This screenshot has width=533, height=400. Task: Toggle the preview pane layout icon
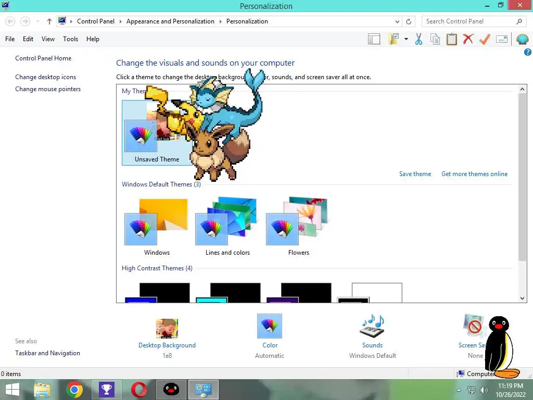point(374,39)
